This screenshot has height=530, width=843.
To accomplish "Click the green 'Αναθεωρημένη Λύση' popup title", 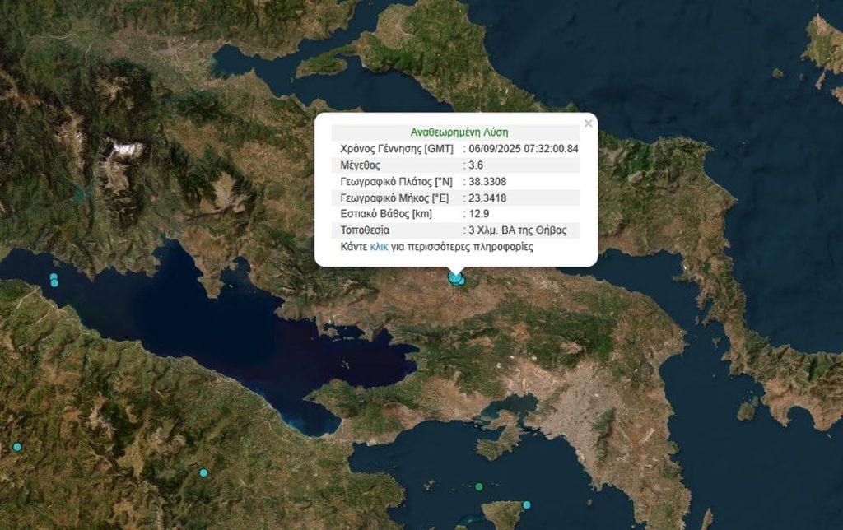I will click(459, 132).
